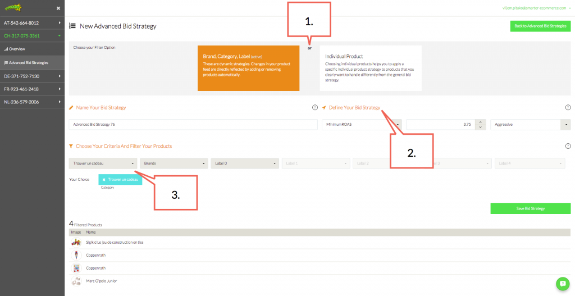Image resolution: width=575 pixels, height=296 pixels.
Task: Edit the Advanced Bid Strategy 76 name field
Action: (x=193, y=124)
